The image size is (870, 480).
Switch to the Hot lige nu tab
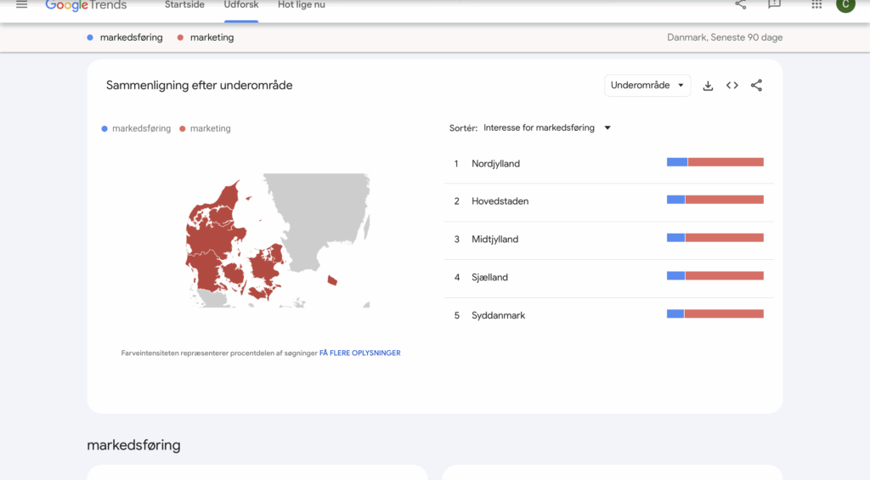tap(302, 5)
